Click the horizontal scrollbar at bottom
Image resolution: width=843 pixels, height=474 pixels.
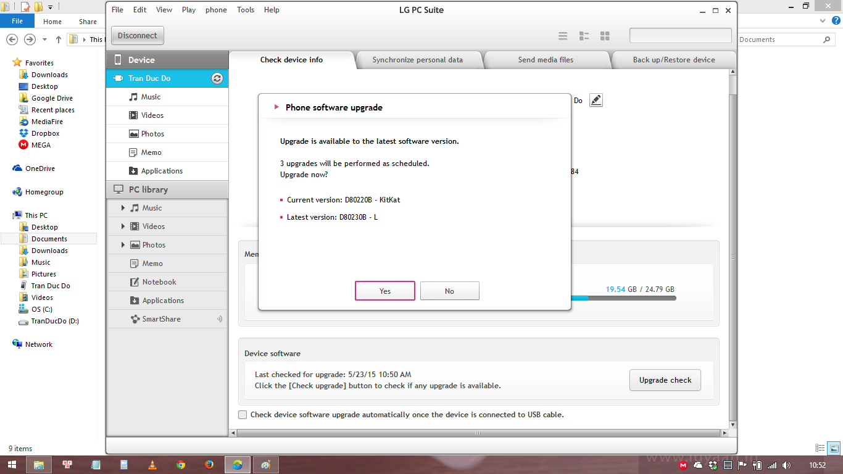479,433
